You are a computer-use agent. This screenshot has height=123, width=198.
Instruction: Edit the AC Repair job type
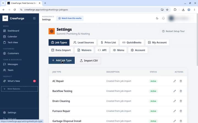click(175, 81)
